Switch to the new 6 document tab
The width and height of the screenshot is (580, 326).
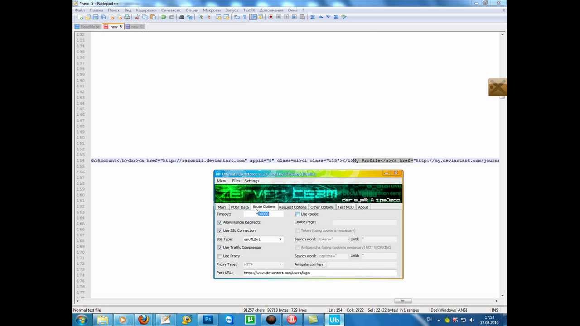tap(135, 27)
